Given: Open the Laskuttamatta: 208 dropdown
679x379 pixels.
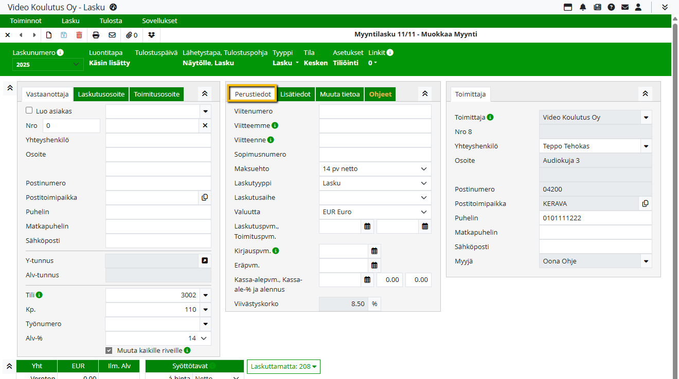Looking at the screenshot, I should point(283,367).
